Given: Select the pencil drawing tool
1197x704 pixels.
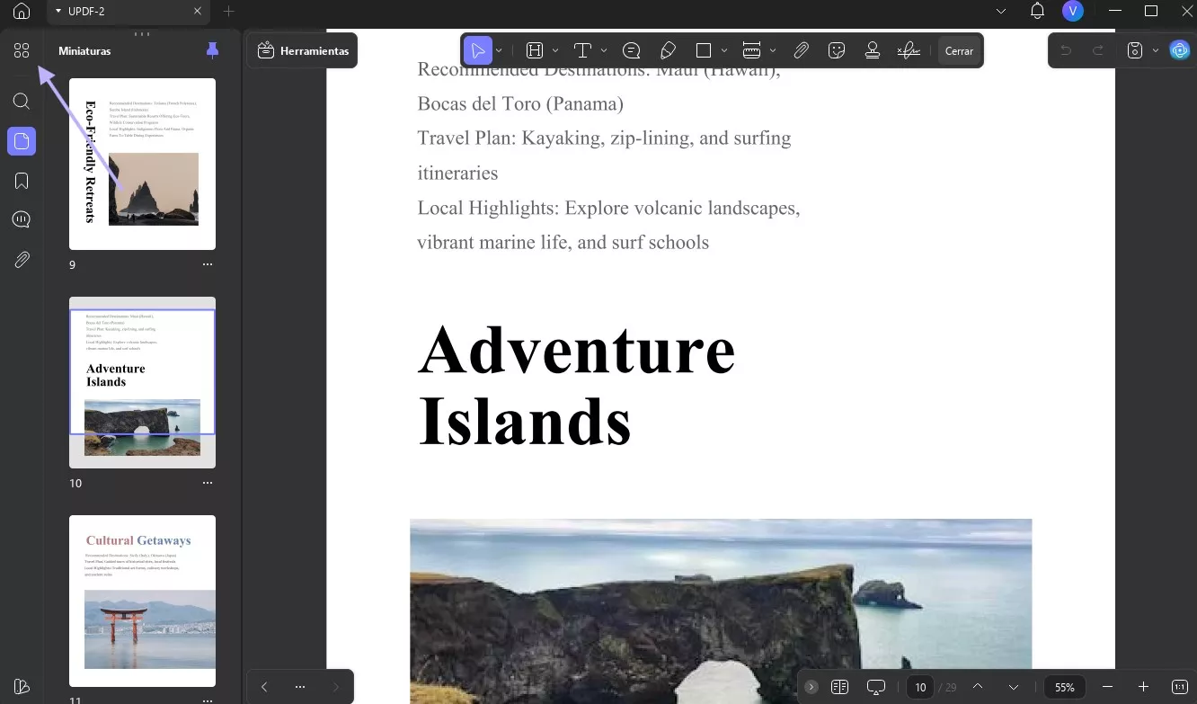Looking at the screenshot, I should [668, 51].
